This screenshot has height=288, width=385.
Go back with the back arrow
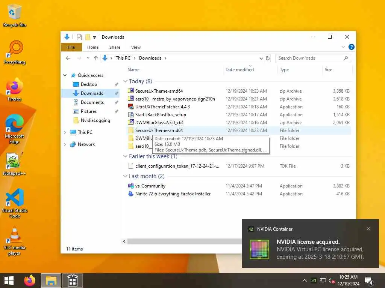68,58
